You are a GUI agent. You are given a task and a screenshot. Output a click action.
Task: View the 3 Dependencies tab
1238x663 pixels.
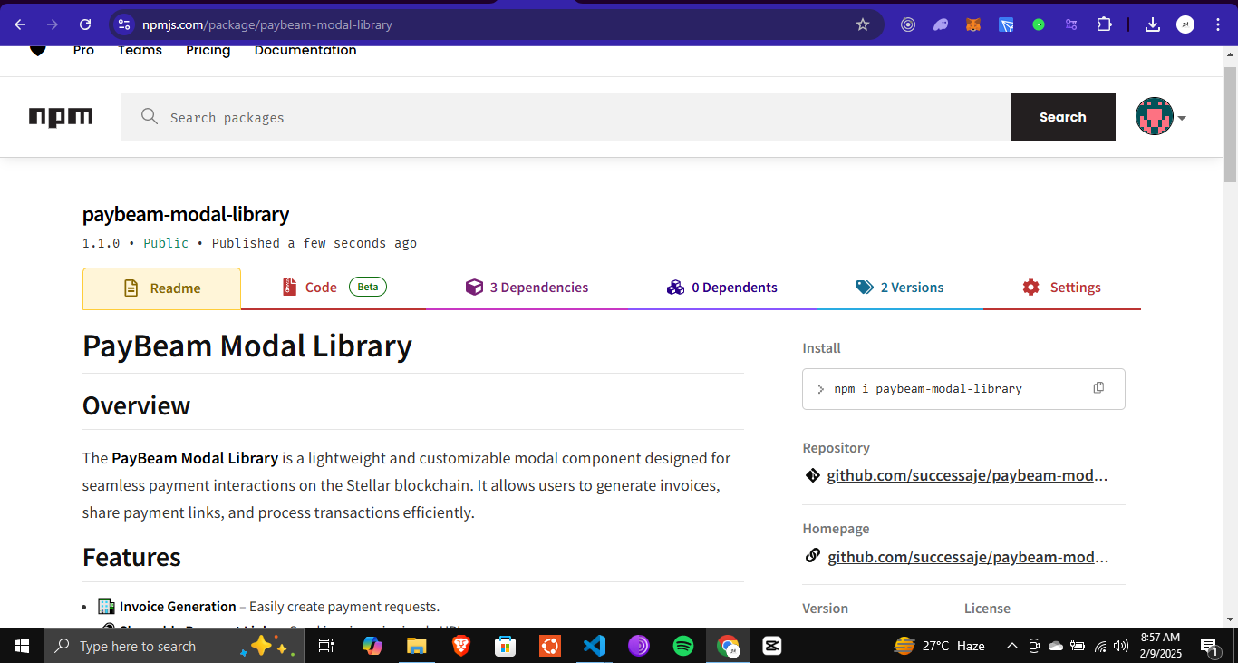click(x=527, y=288)
